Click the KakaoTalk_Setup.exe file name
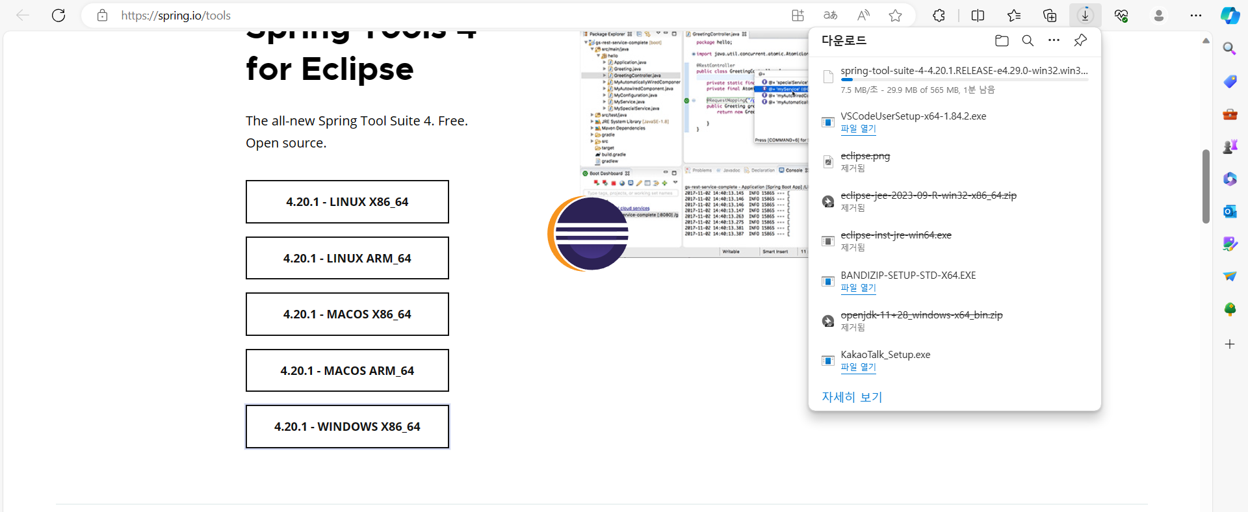This screenshot has height=512, width=1248. (x=885, y=355)
